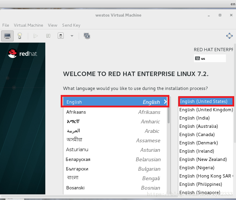Open the Send Key menu
Viewport: 236px width, 200px height.
point(71,25)
